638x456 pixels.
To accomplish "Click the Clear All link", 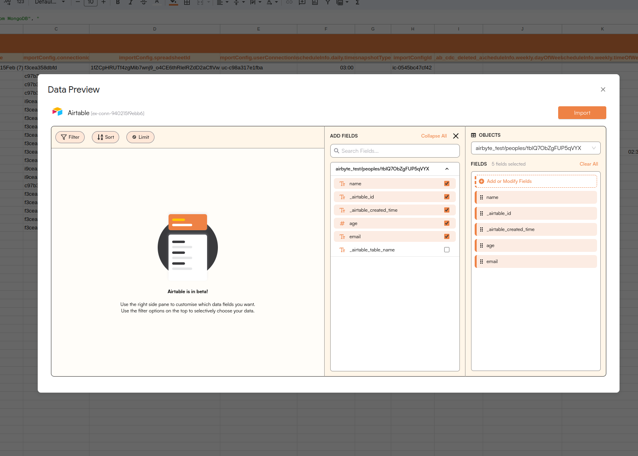I will click(x=589, y=164).
